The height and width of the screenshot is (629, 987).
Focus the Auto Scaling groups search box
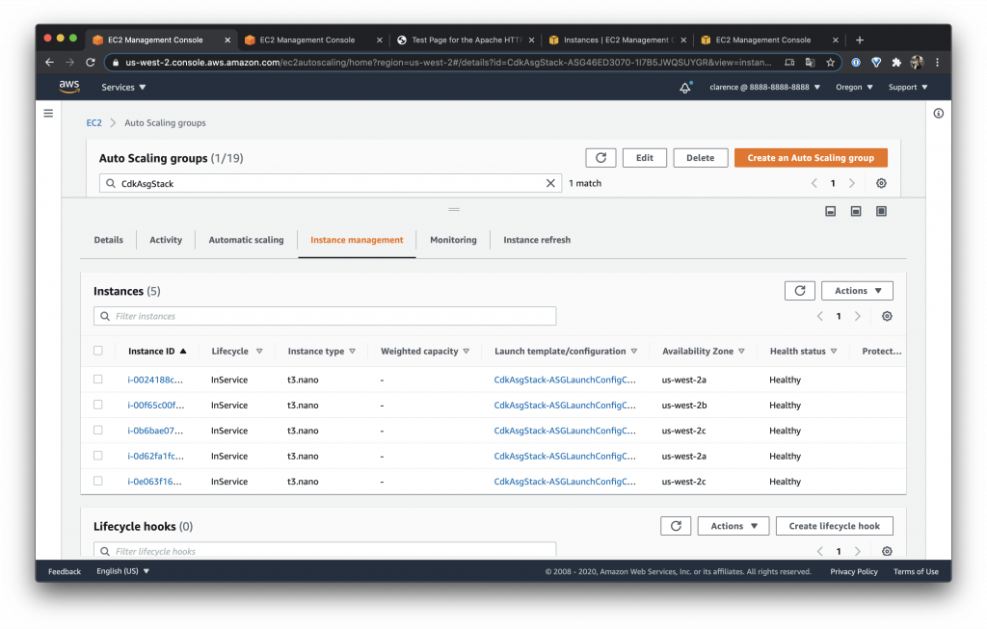coord(330,183)
